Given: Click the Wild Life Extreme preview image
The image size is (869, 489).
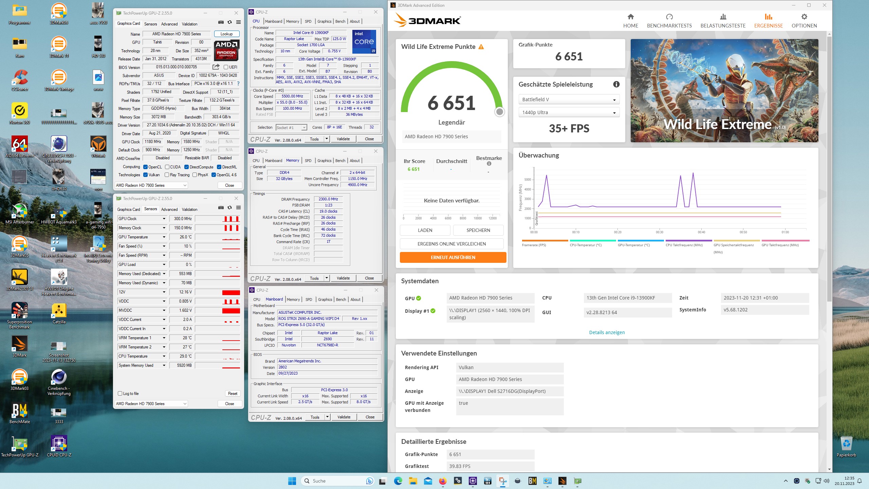Looking at the screenshot, I should point(724,90).
